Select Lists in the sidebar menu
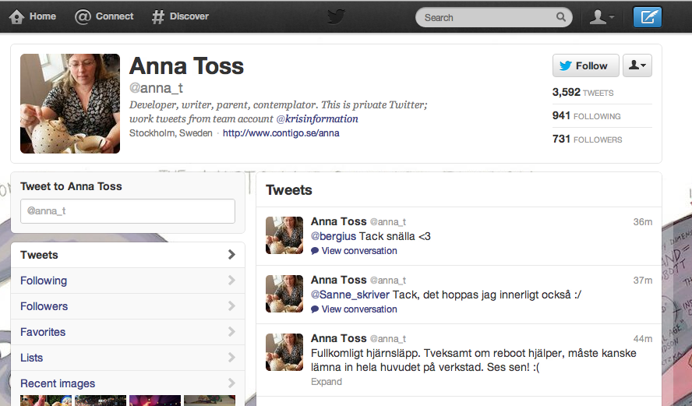 click(x=128, y=357)
